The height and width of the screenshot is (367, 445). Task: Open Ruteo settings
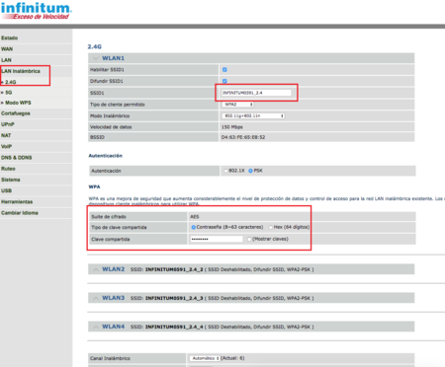click(x=8, y=169)
